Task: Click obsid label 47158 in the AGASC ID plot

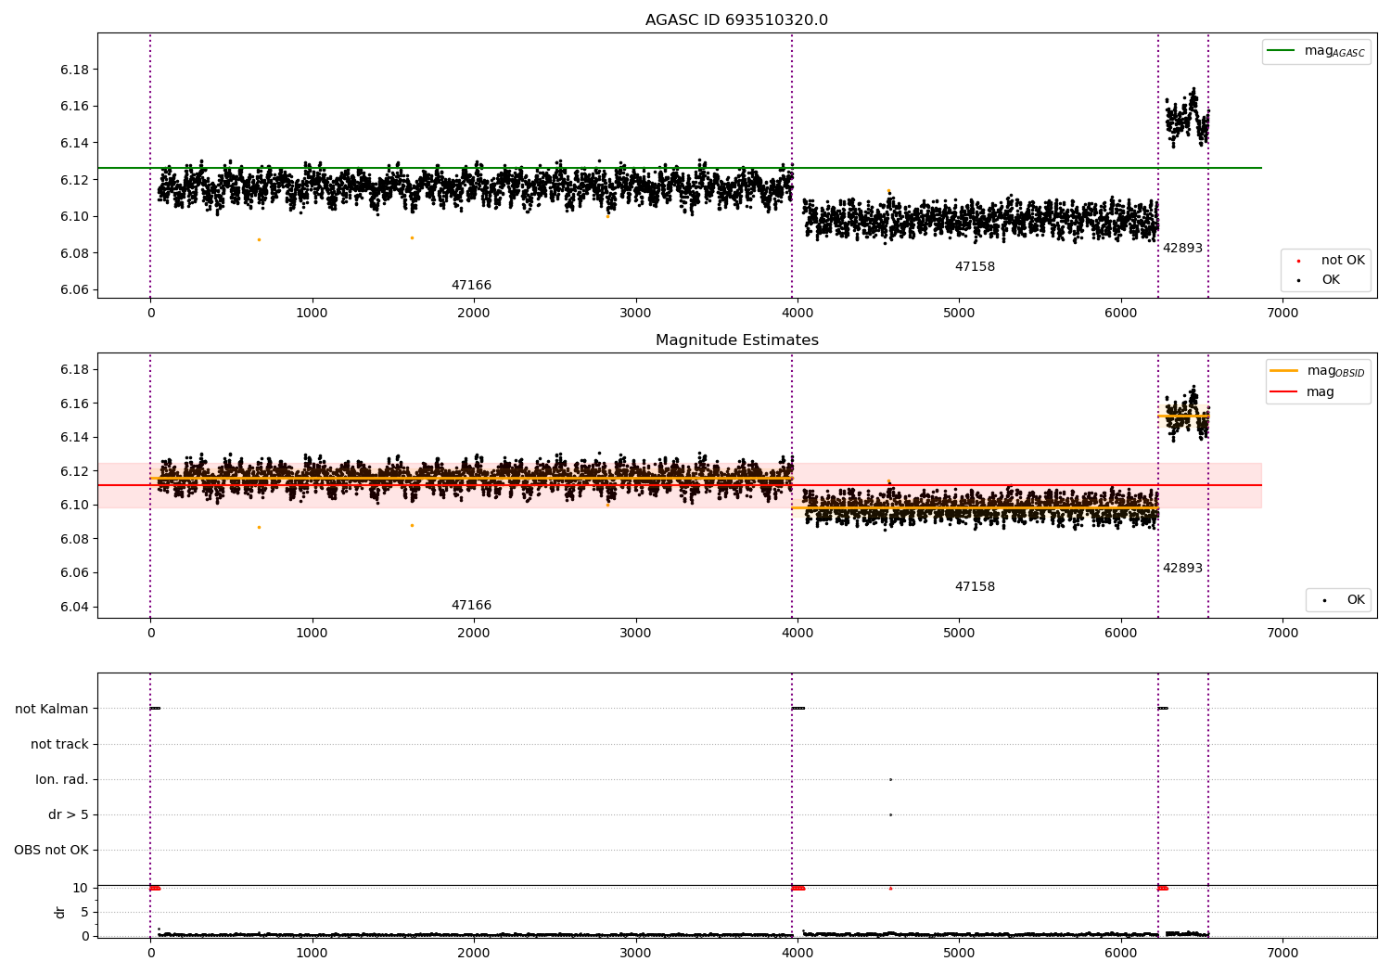Action: [975, 267]
